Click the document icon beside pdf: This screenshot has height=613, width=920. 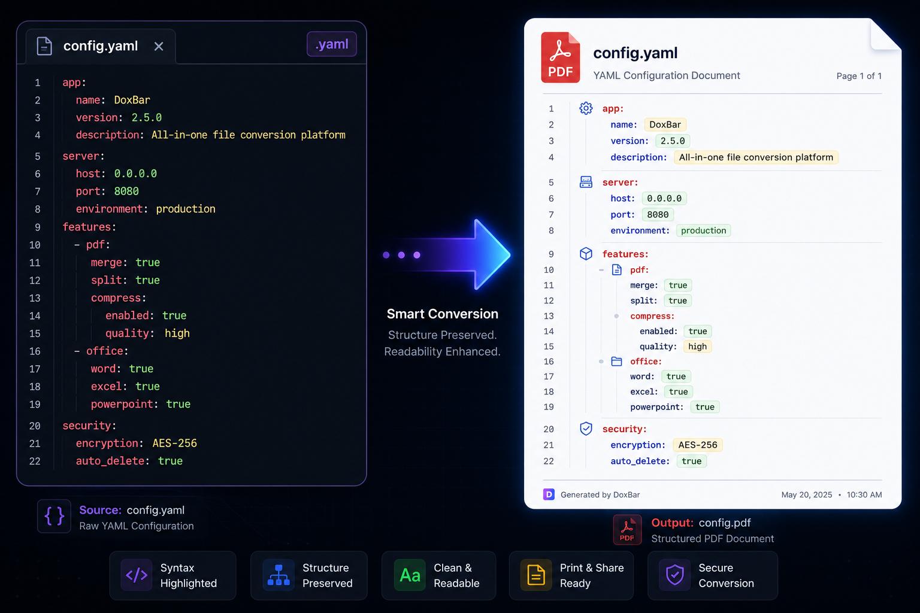pos(616,270)
